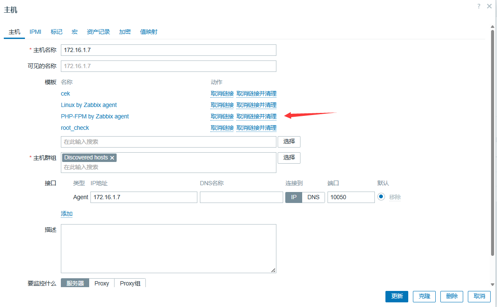This screenshot has height=307, width=497.
Task: Close the host dialog with X icon
Action: click(x=489, y=6)
